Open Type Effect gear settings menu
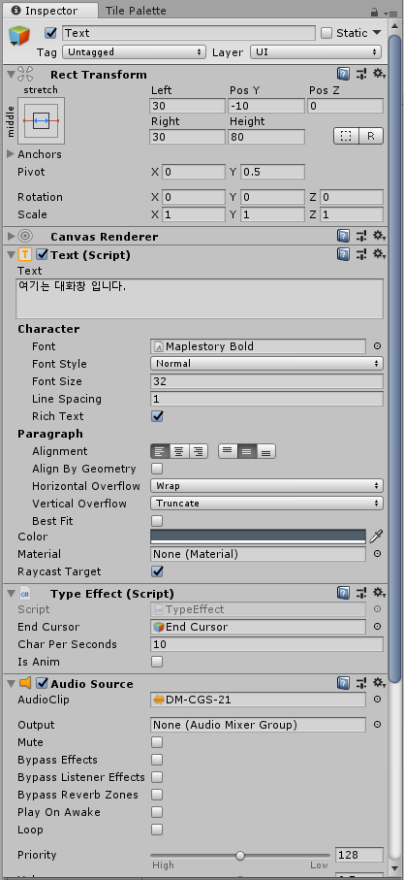The image size is (404, 880). coord(380,593)
